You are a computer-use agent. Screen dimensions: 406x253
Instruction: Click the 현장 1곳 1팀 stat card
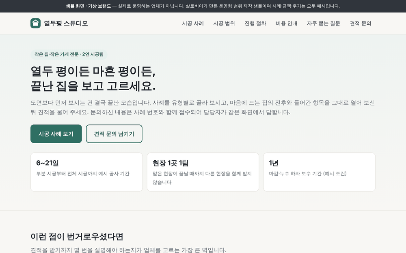203,172
